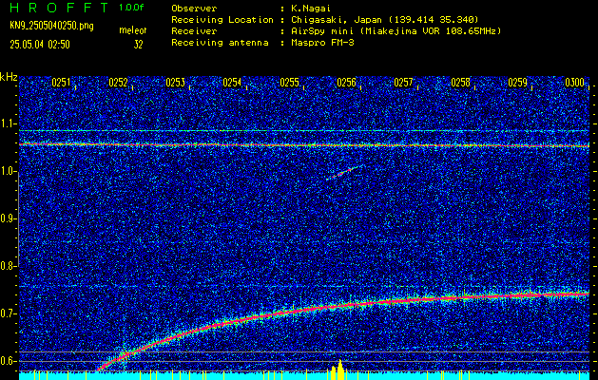
Task: Click the 0256 time marker
Action: 346,83
